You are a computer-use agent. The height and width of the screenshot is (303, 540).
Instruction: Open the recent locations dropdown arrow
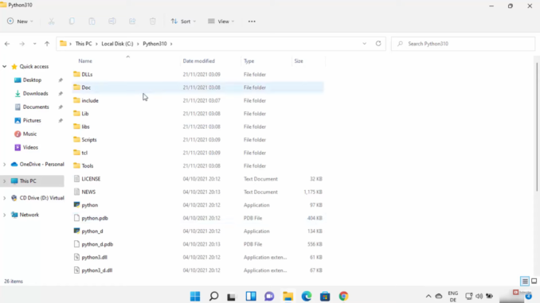34,44
